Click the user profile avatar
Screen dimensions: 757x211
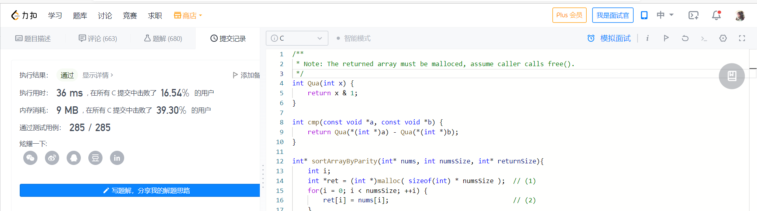[740, 15]
